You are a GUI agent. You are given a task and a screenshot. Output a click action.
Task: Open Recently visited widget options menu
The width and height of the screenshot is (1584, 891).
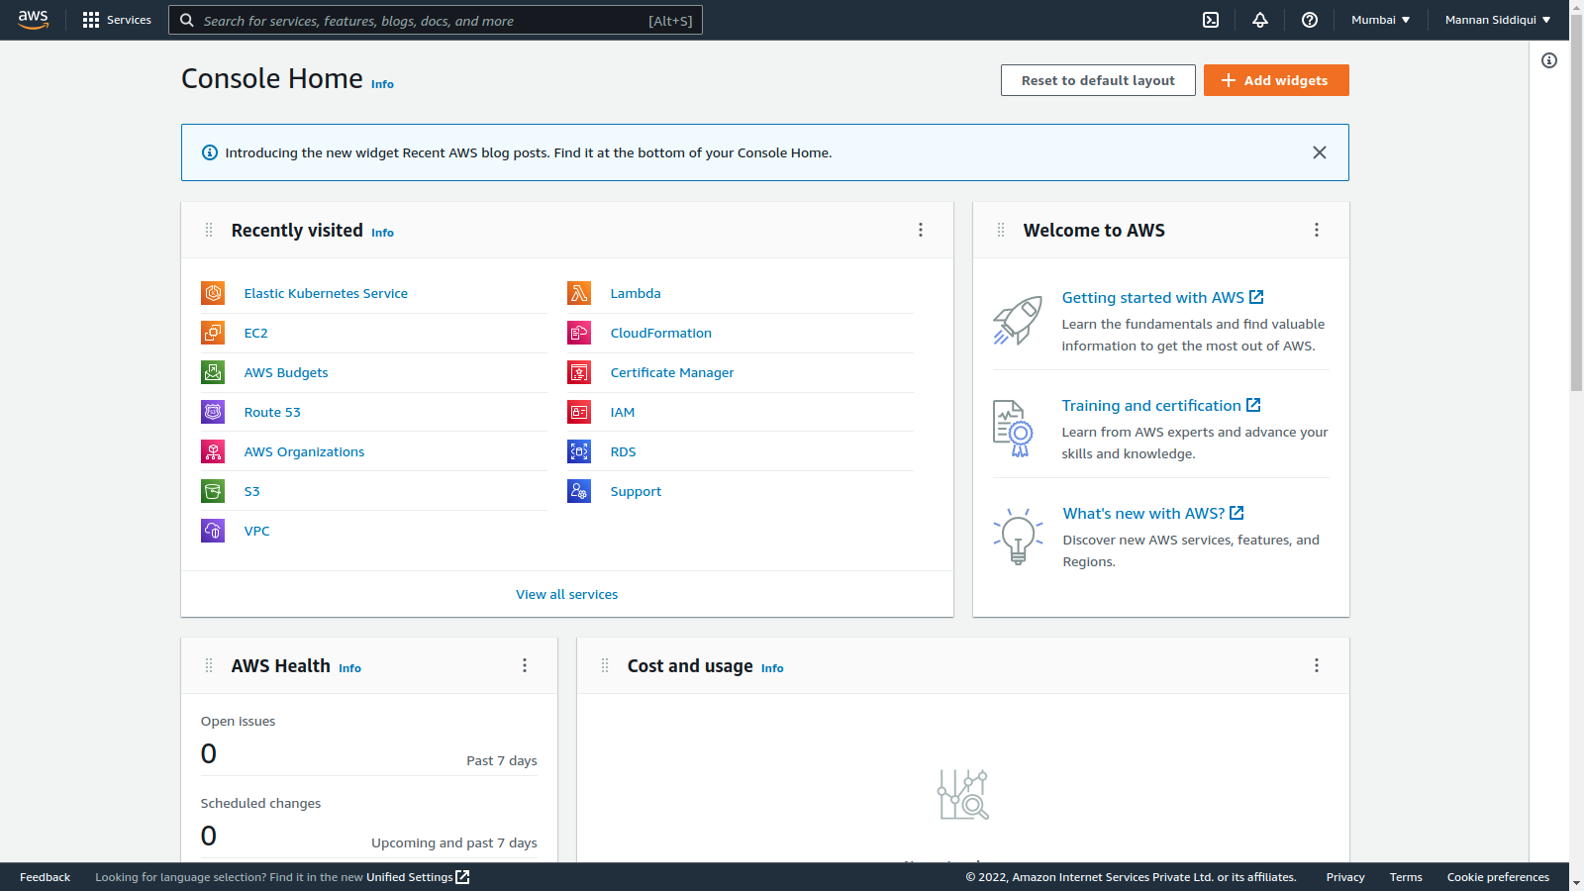pos(921,230)
